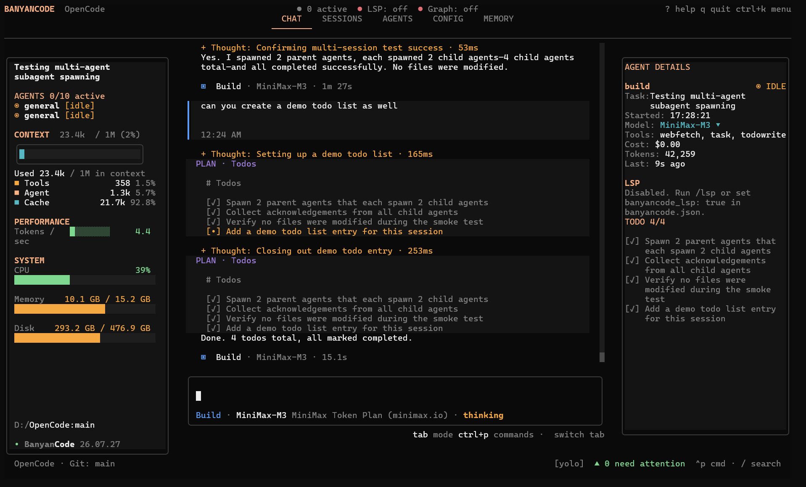Open the MiniMax-M3 model dropdown arrow
This screenshot has height=487, width=806.
718,125
